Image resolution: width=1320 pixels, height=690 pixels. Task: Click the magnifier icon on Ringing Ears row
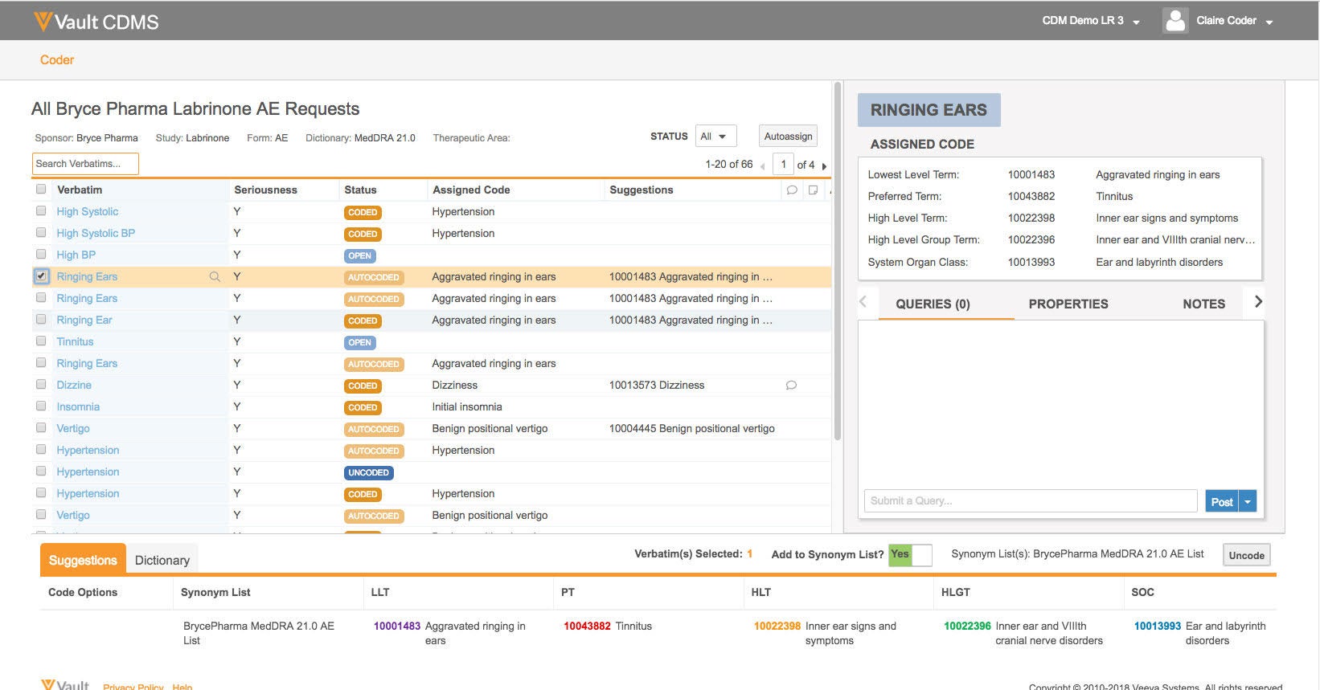coord(215,276)
